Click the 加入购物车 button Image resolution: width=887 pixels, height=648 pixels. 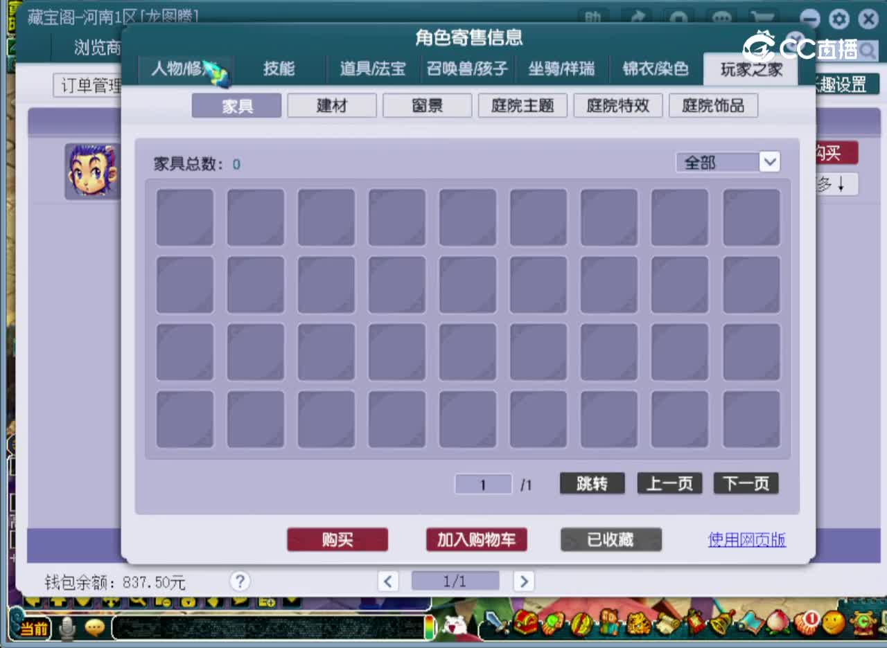(x=476, y=539)
